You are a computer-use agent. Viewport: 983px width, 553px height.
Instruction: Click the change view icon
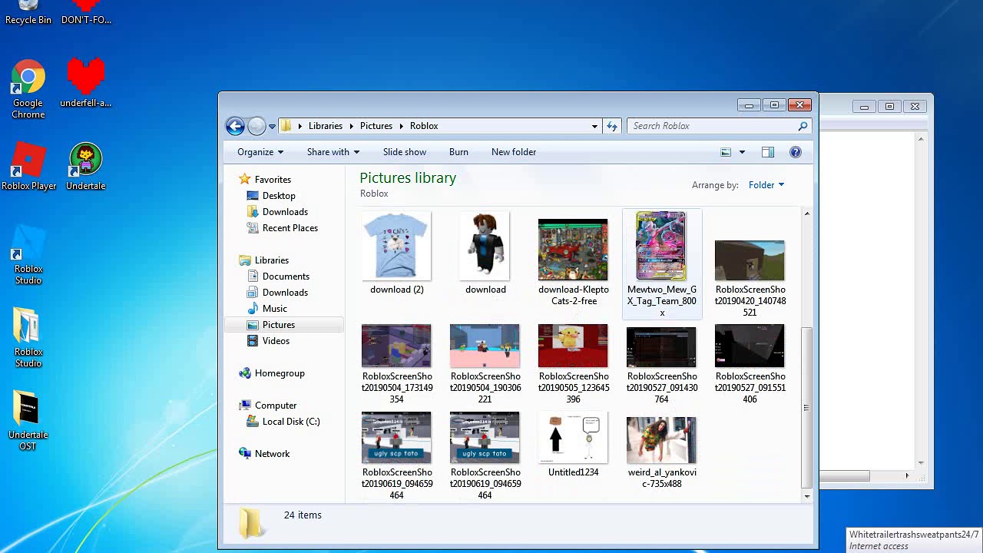726,152
